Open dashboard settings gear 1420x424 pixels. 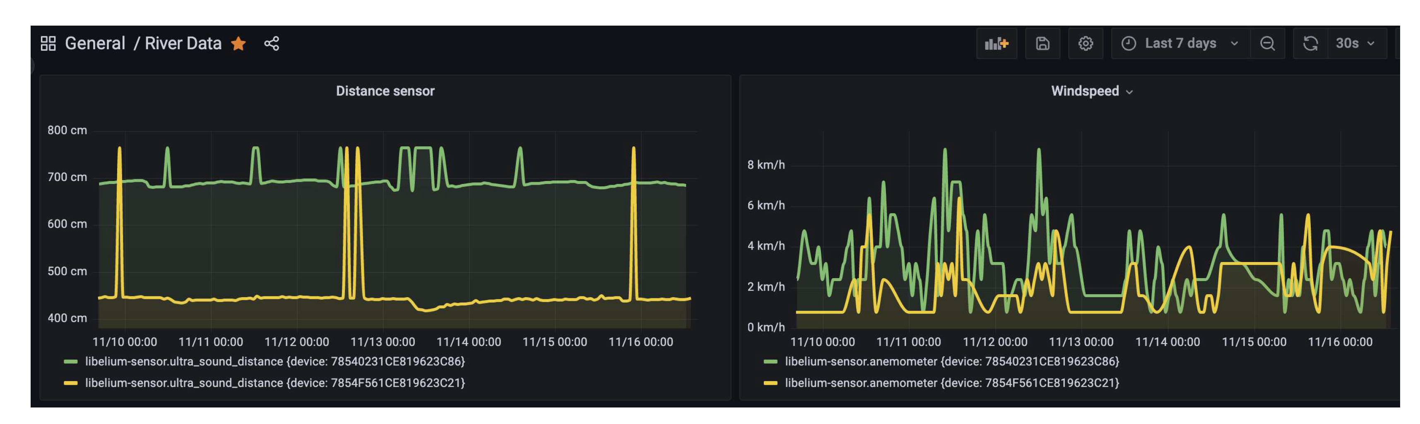pyautogui.click(x=1085, y=43)
